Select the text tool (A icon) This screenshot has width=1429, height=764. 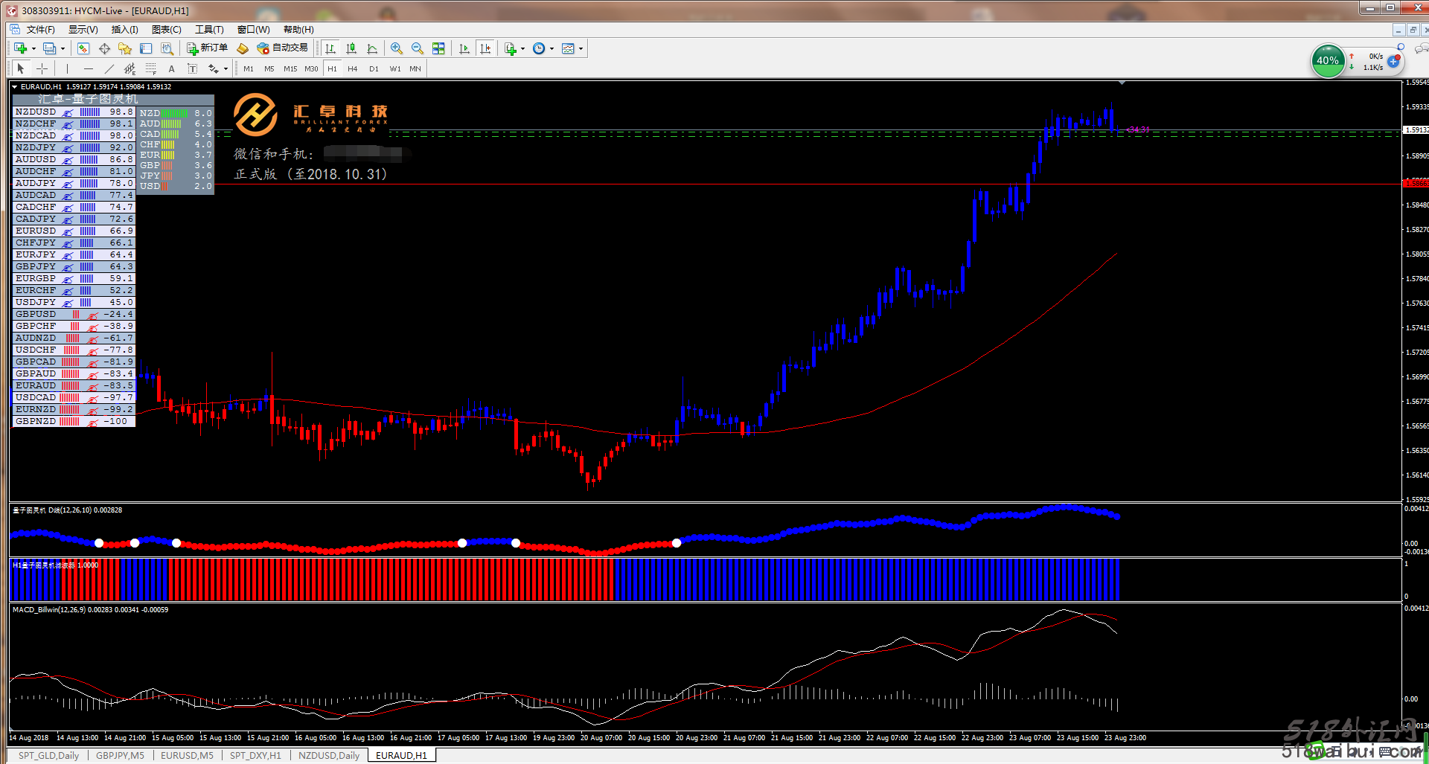171,68
